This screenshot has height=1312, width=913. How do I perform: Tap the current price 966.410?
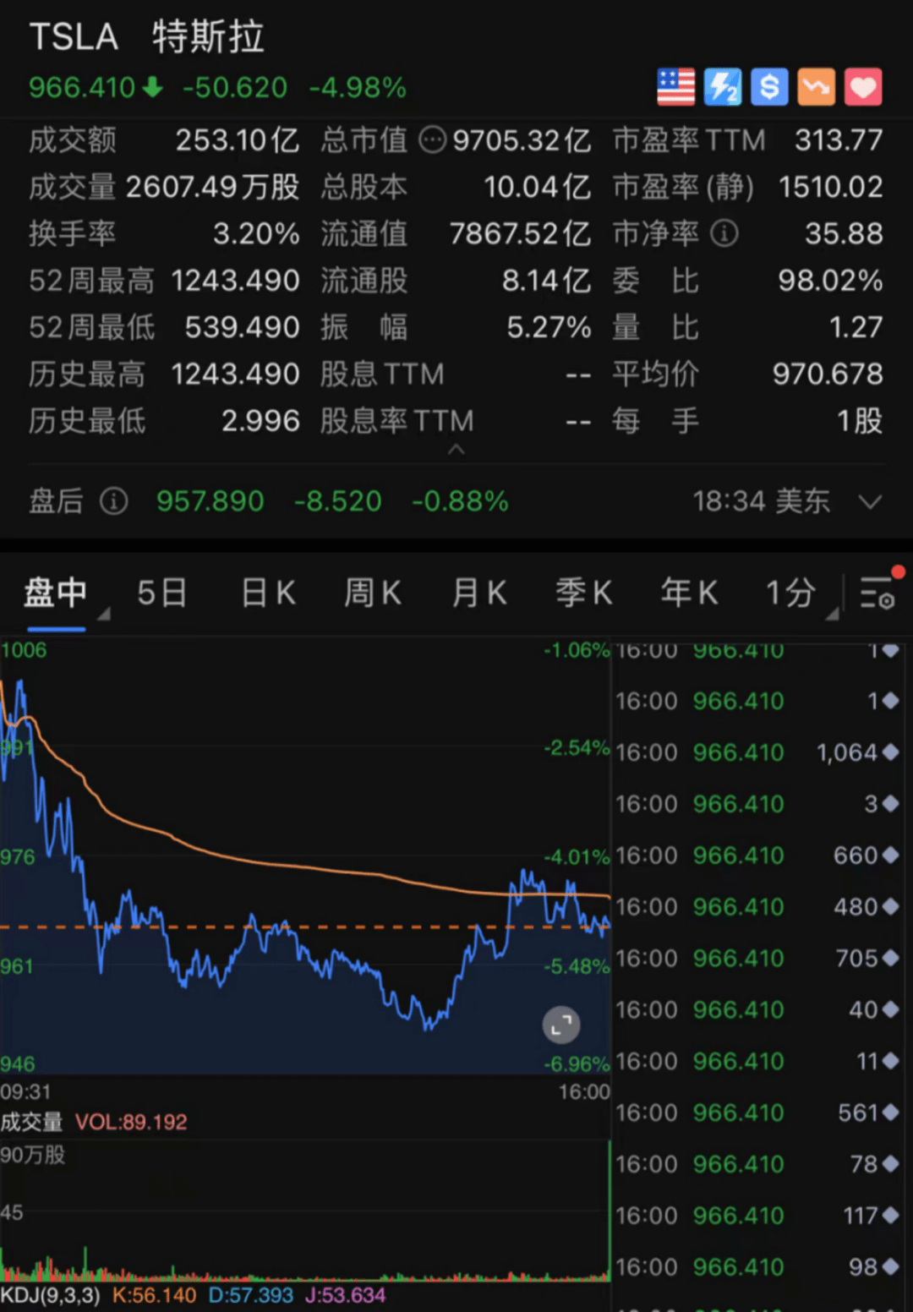pos(82,87)
